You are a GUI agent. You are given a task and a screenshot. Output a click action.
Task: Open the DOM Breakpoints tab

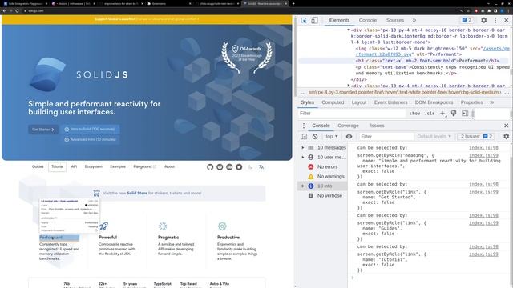(434, 102)
